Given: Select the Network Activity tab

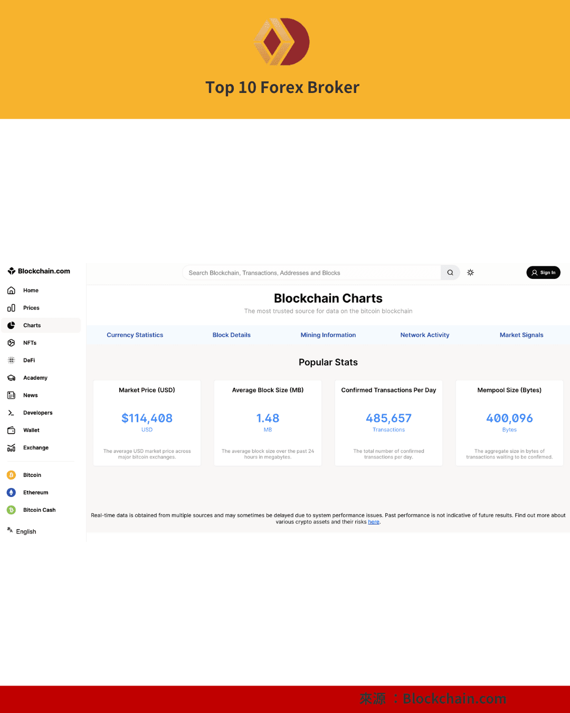Looking at the screenshot, I should click(x=425, y=335).
